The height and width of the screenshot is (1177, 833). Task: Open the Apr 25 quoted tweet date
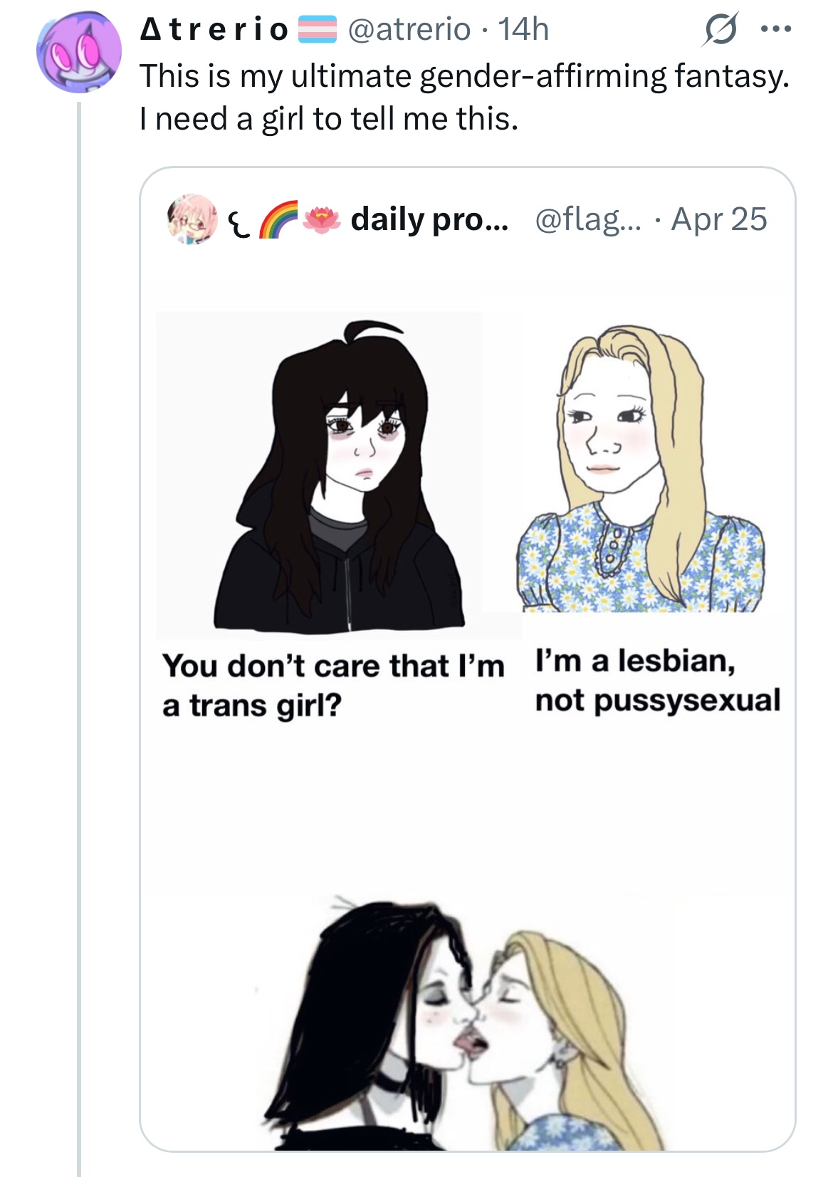point(720,219)
